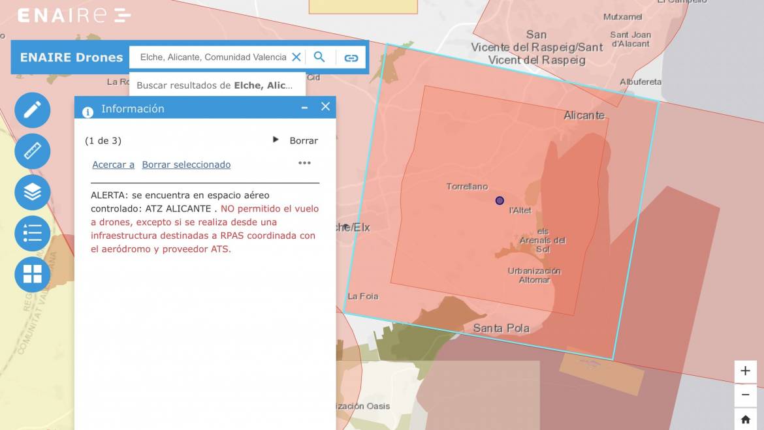
Task: Click the Acercar a link
Action: [x=113, y=164]
